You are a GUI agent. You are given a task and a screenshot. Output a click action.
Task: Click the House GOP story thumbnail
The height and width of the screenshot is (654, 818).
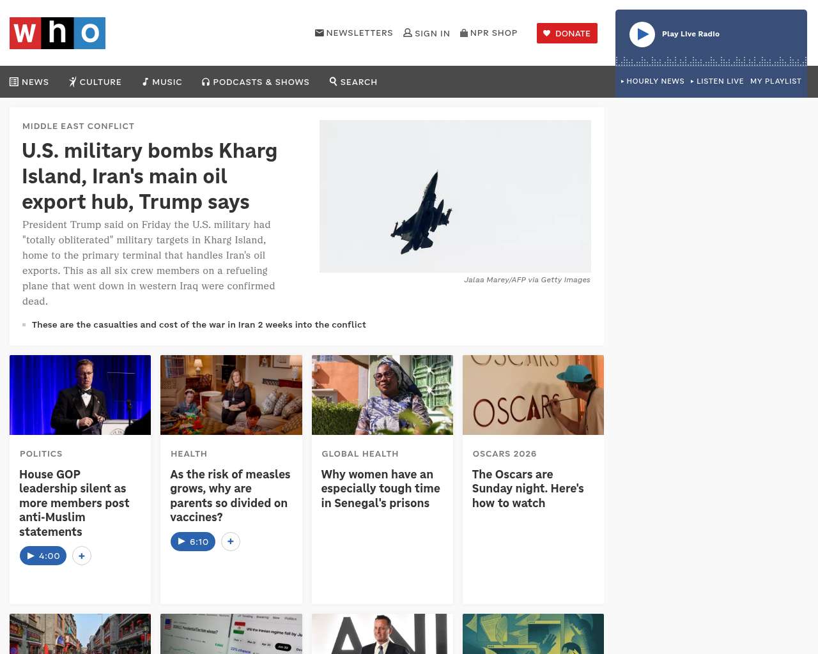pyautogui.click(x=81, y=395)
